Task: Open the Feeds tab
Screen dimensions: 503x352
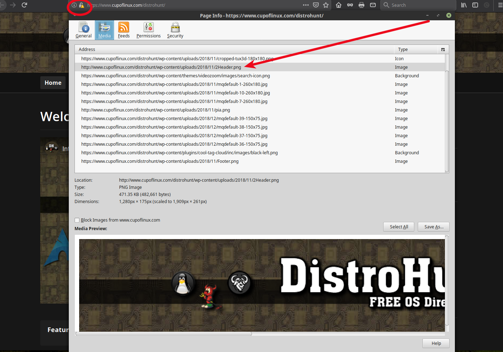Action: [x=124, y=30]
